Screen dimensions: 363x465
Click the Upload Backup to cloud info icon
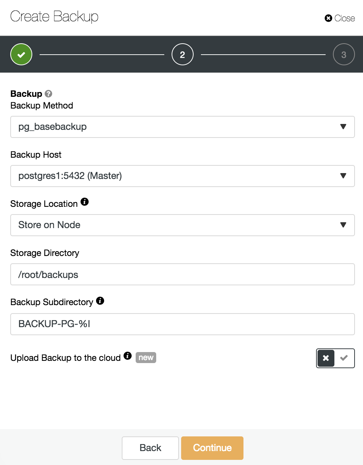point(128,356)
